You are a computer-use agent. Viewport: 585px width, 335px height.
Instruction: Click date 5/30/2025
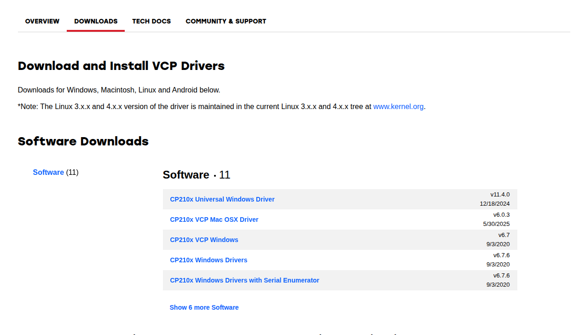496,224
